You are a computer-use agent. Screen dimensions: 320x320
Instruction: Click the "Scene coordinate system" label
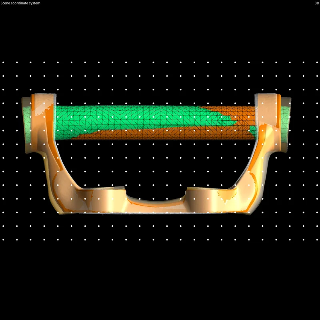pos(20,3)
